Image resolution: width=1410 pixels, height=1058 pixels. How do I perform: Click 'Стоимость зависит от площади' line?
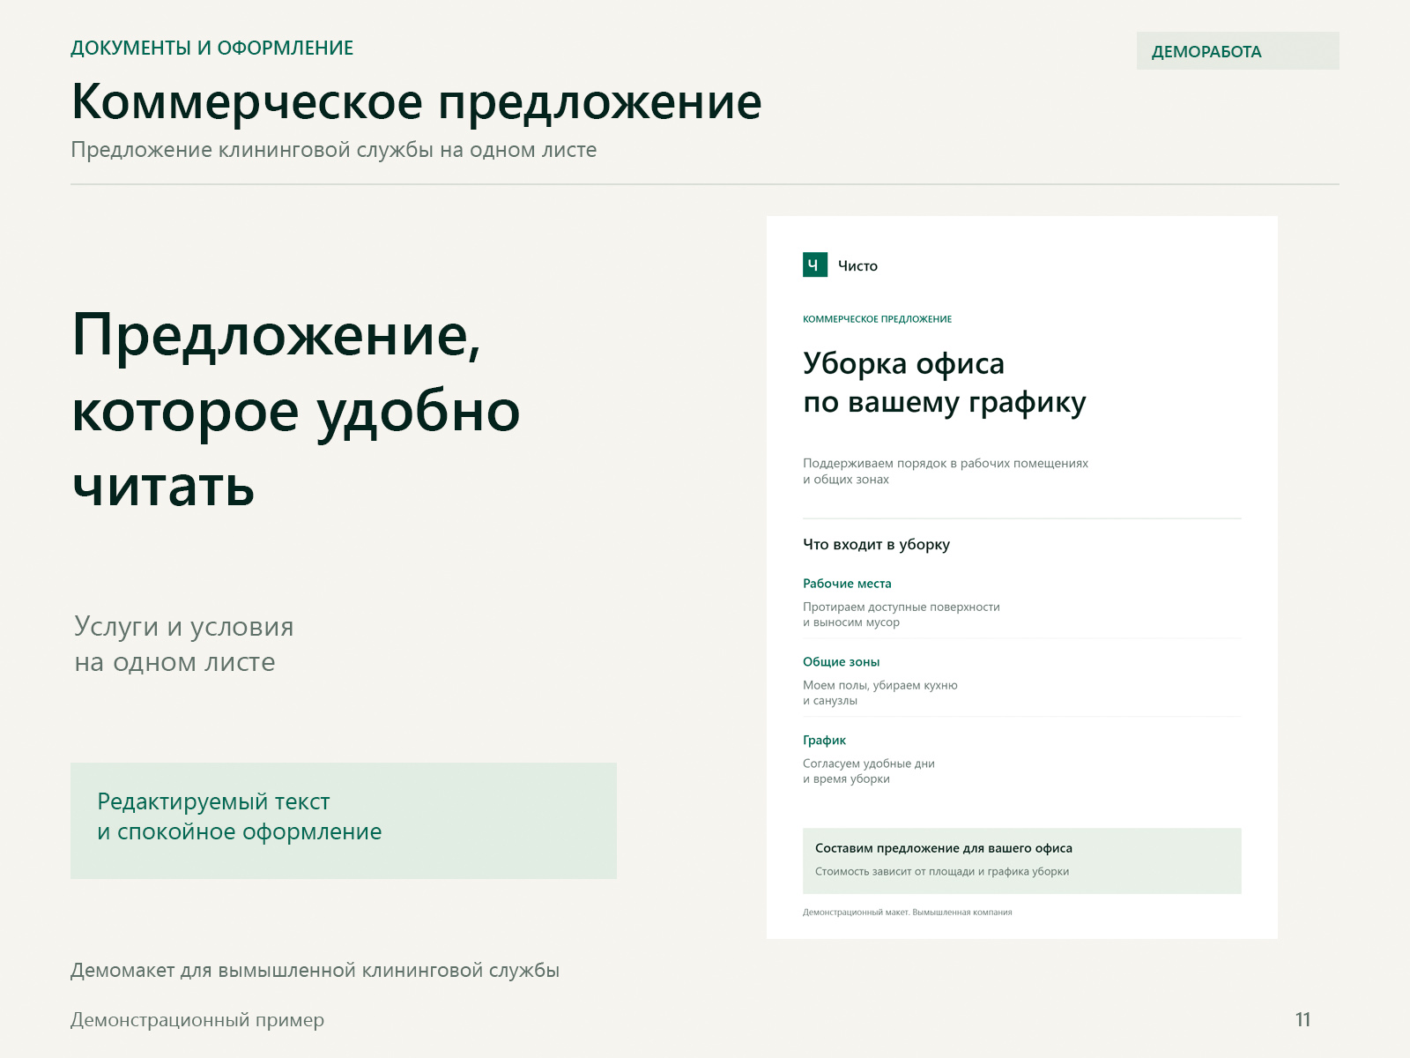pos(942,872)
